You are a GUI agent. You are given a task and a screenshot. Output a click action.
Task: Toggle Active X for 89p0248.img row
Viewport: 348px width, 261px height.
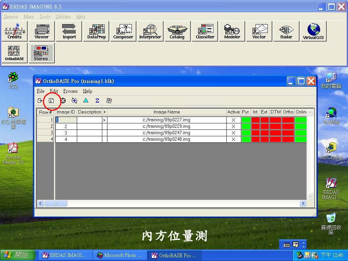[233, 139]
